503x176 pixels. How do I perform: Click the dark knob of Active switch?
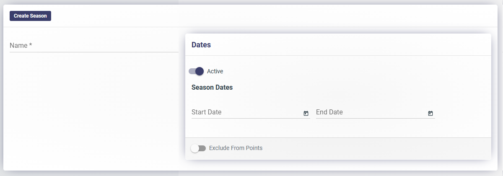[x=200, y=71]
